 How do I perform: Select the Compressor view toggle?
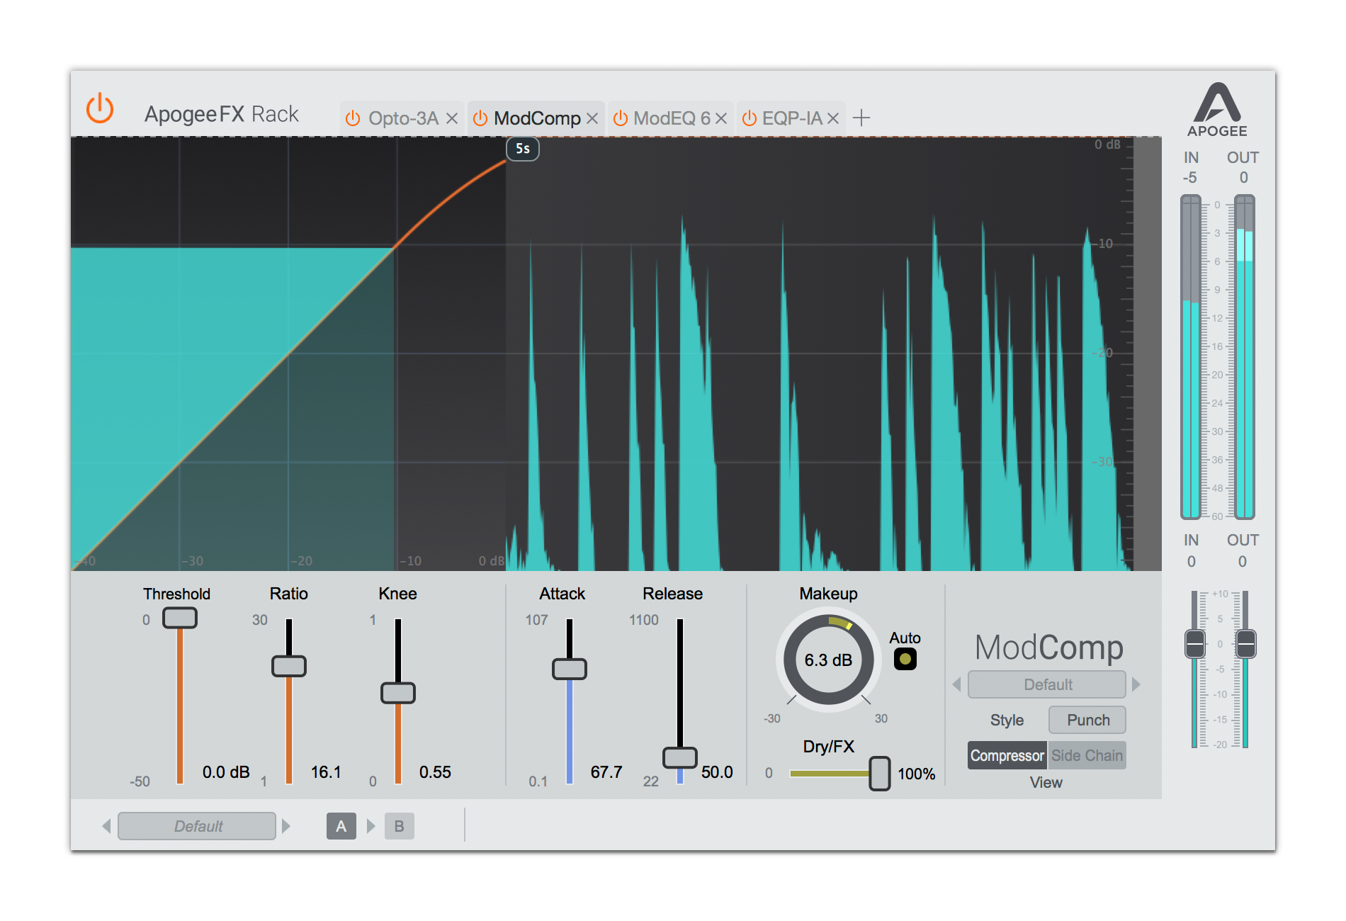pyautogui.click(x=1007, y=755)
